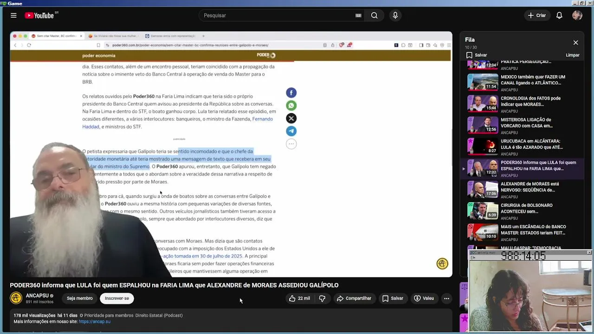
Task: Open the Criar create menu
Action: 537,15
